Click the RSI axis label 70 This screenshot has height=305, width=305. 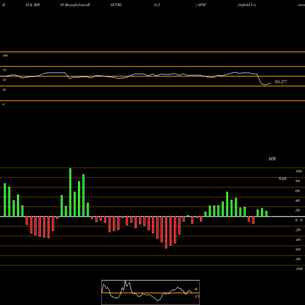[x=4, y=70]
